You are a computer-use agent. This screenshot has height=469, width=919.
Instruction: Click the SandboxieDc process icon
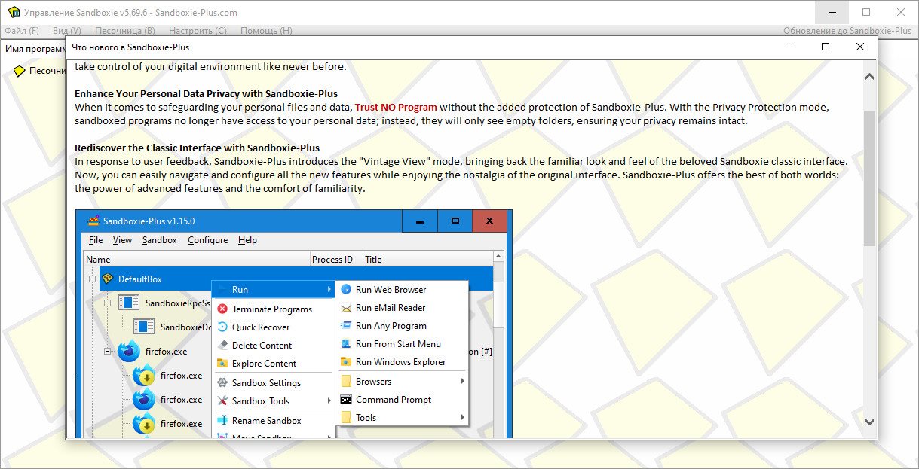click(x=144, y=327)
